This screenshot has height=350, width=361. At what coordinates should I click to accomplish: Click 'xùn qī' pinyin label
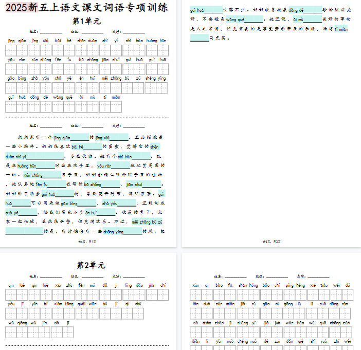pyautogui.click(x=201, y=285)
